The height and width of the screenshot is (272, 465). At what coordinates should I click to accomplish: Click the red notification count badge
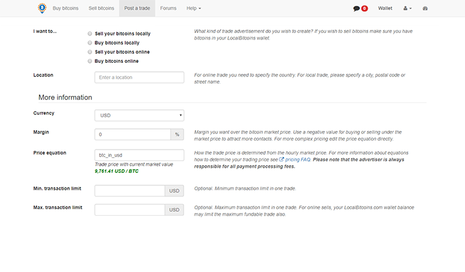click(x=364, y=9)
